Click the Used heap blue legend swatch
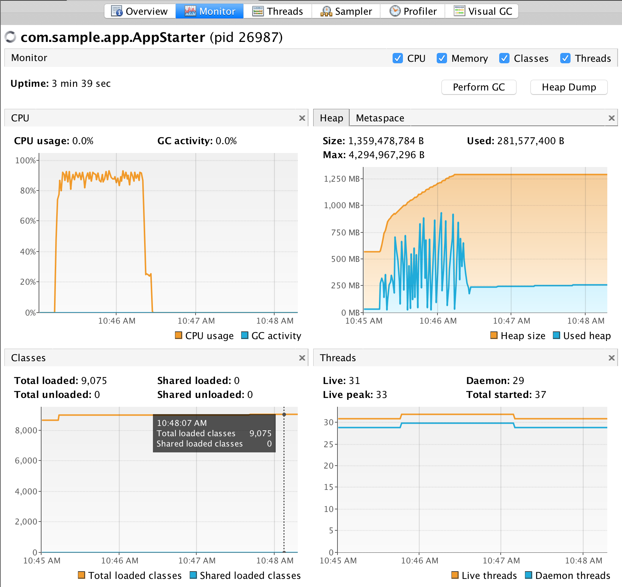Image resolution: width=622 pixels, height=587 pixels. click(557, 335)
